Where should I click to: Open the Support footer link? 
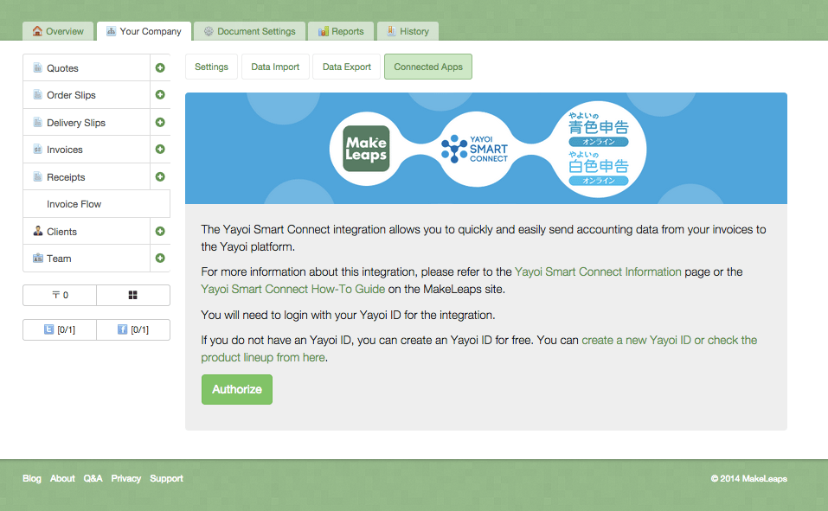[166, 478]
